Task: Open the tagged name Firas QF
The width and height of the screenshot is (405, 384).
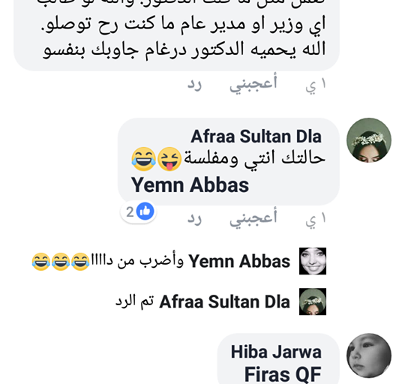Action: (x=283, y=374)
